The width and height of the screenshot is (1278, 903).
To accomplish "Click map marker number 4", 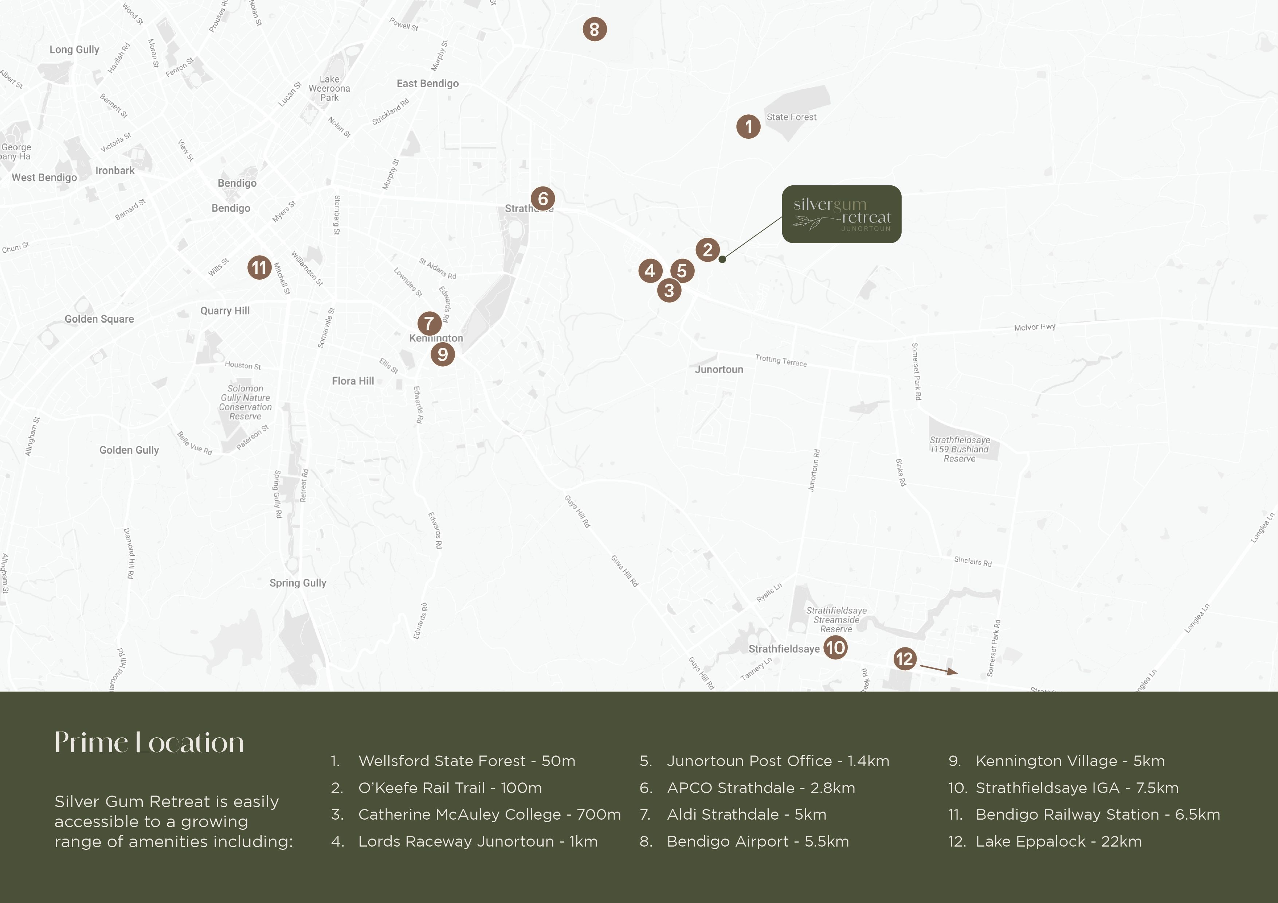I will pyautogui.click(x=650, y=271).
